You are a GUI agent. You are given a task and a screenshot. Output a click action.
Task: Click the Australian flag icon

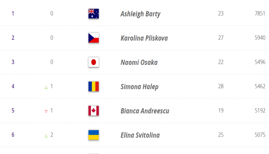pyautogui.click(x=94, y=14)
